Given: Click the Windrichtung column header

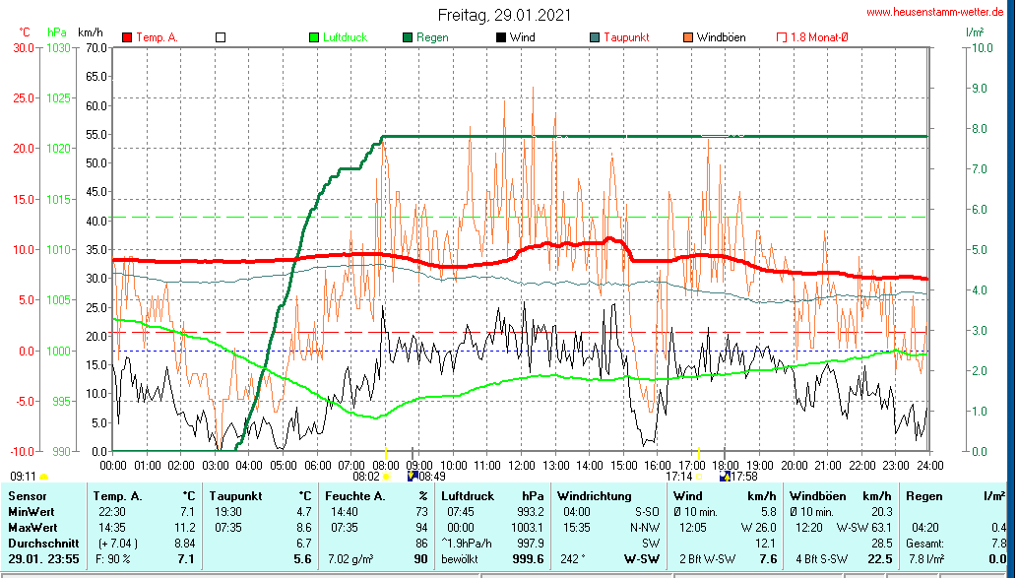Looking at the screenshot, I should [x=595, y=495].
